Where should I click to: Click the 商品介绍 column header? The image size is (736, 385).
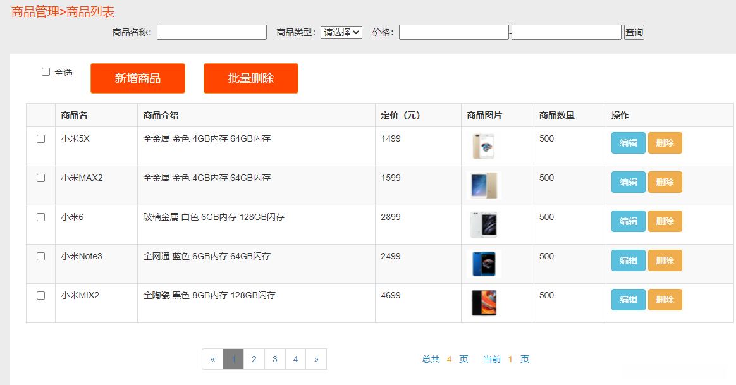(x=161, y=116)
